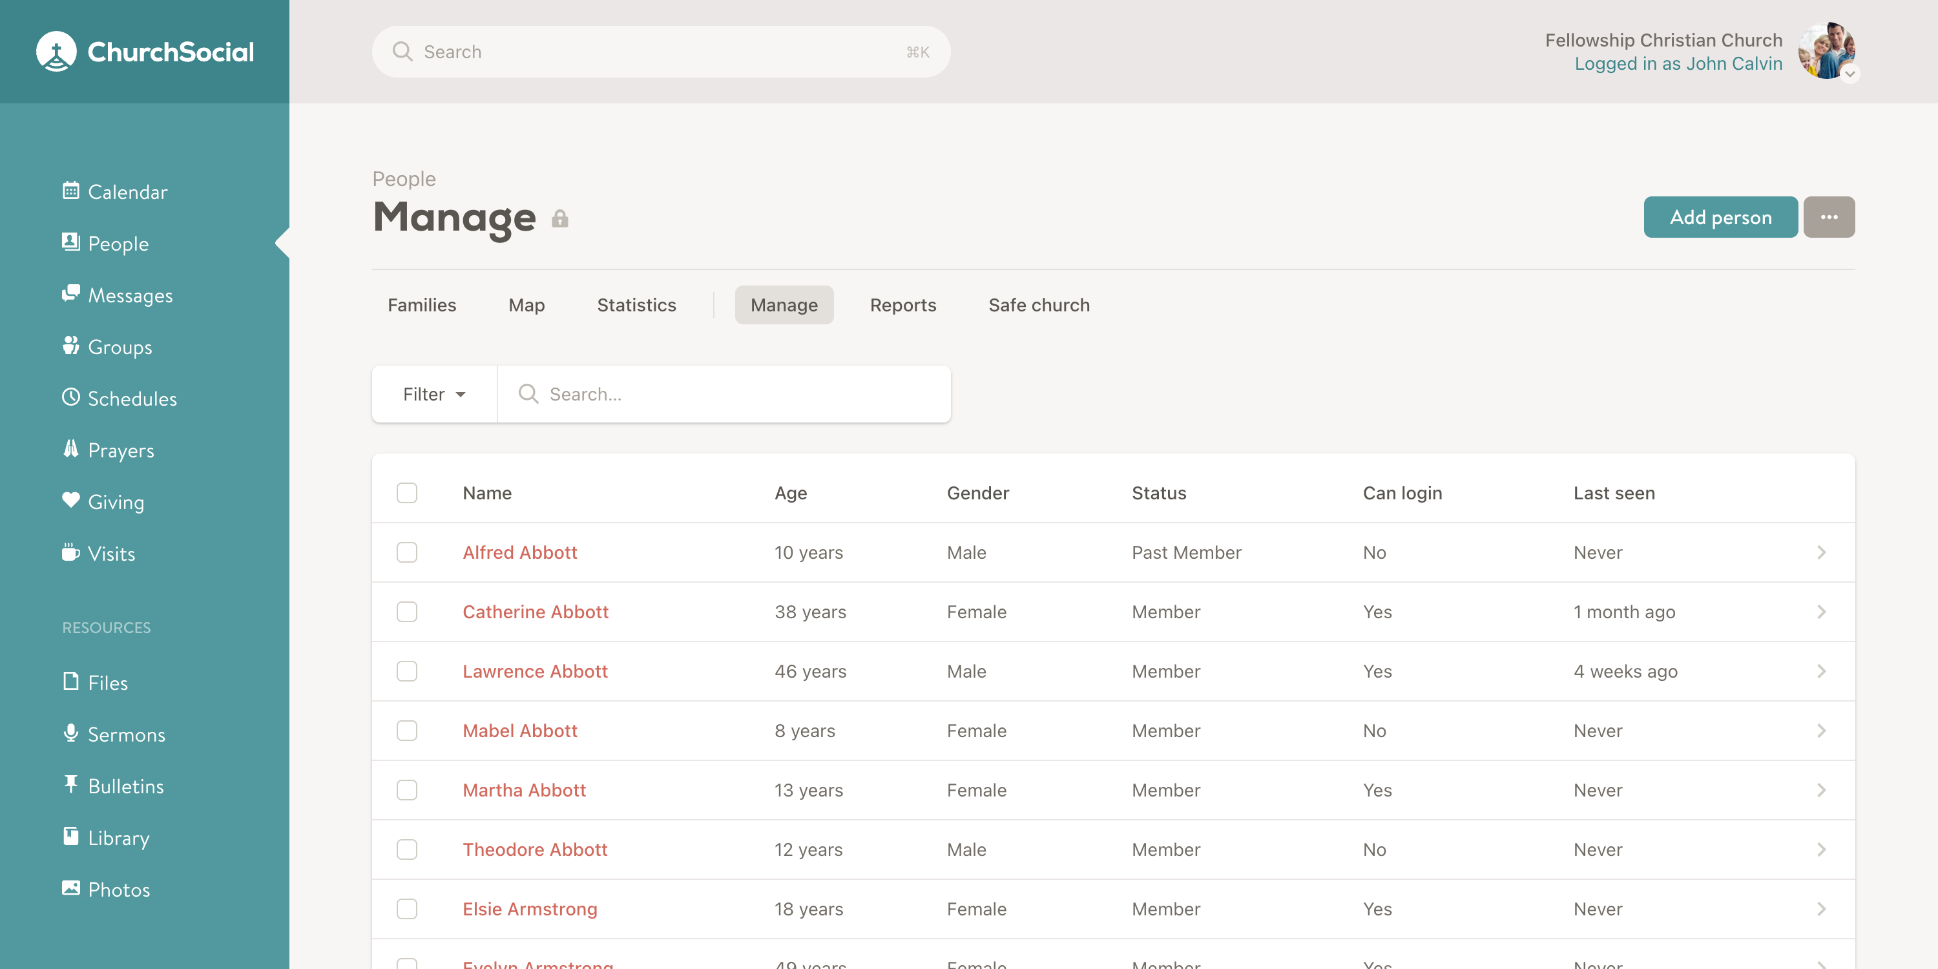Click the Visits coffee cup icon

pyautogui.click(x=70, y=552)
